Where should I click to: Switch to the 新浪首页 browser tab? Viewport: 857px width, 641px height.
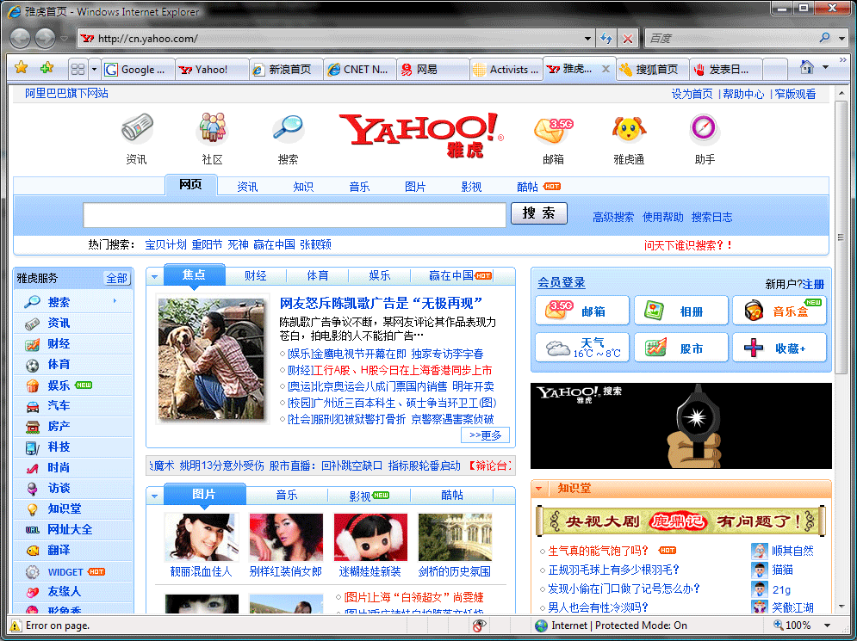click(287, 70)
